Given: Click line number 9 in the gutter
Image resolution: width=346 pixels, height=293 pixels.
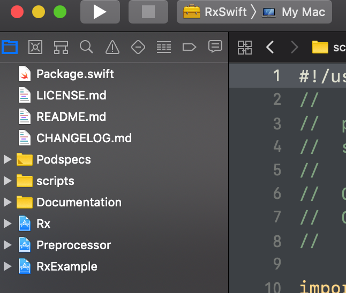Looking at the screenshot, I should pos(277,264).
